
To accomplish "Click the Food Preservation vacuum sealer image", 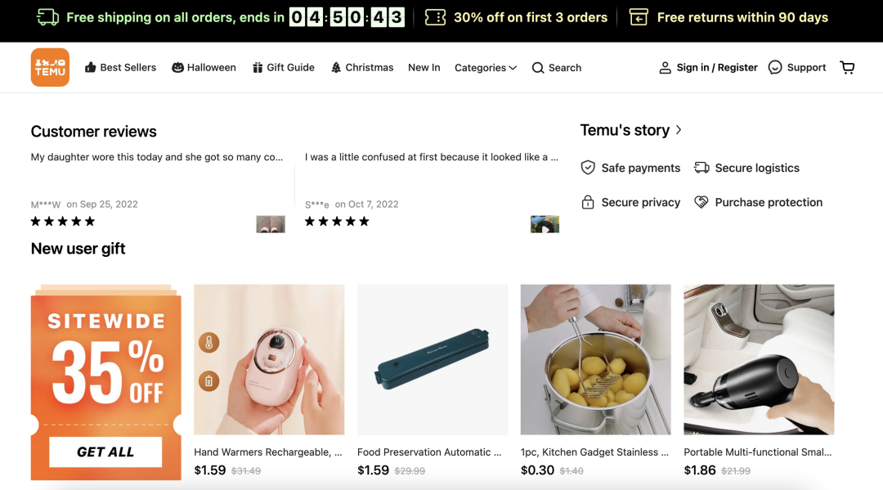I will (433, 359).
